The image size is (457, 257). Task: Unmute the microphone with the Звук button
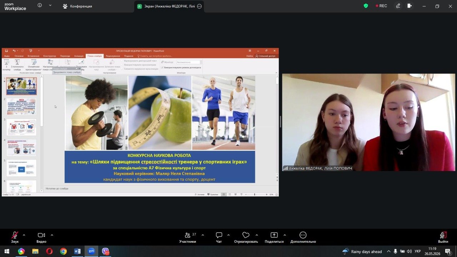click(15, 237)
